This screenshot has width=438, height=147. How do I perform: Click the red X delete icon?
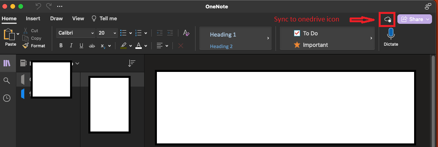(x=181, y=46)
